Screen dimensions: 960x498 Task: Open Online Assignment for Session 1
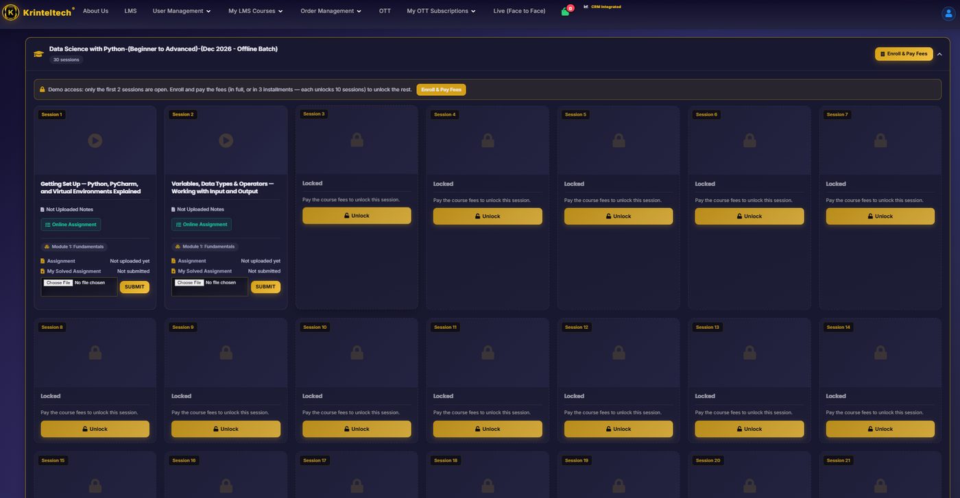click(71, 225)
